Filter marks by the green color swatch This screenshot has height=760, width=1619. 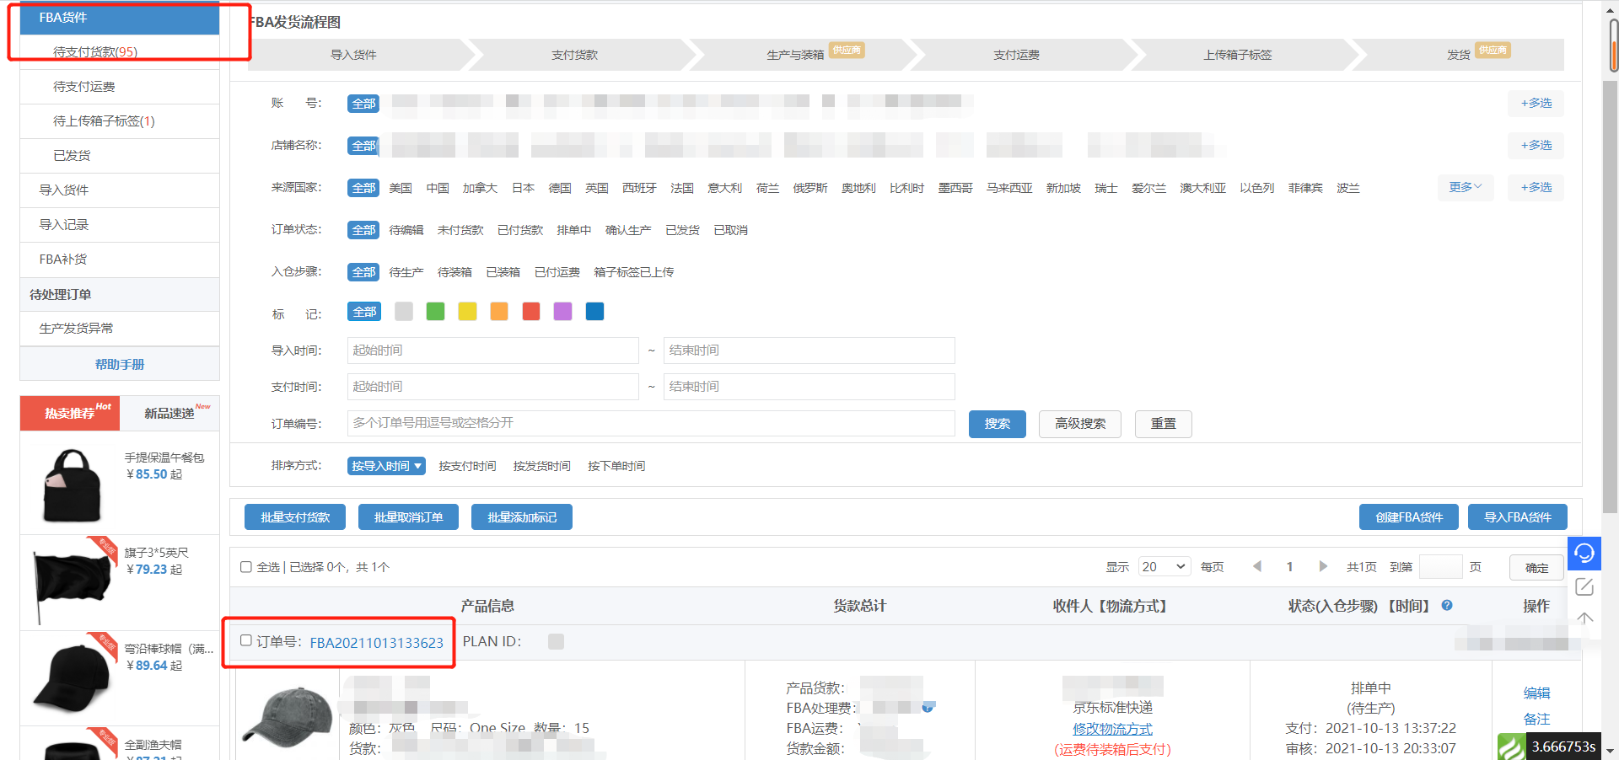pyautogui.click(x=435, y=312)
